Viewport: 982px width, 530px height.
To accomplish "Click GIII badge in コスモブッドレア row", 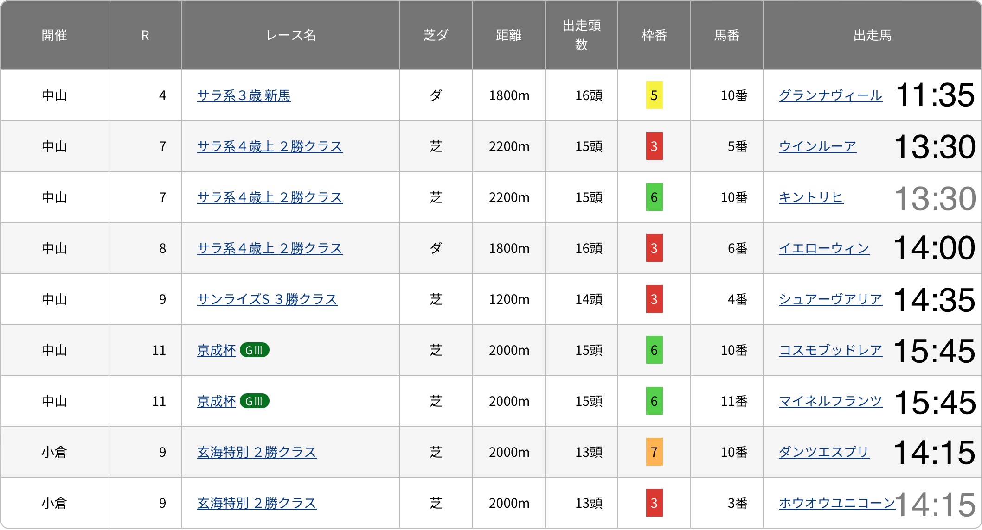I will [x=254, y=350].
